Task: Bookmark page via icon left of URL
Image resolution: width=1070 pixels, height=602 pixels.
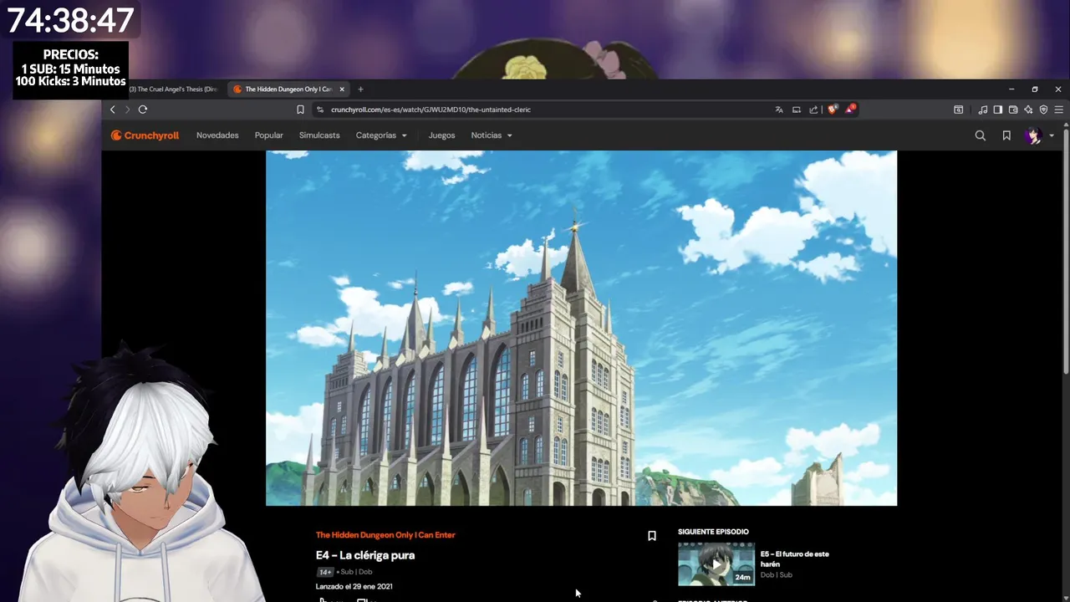Action: [300, 110]
